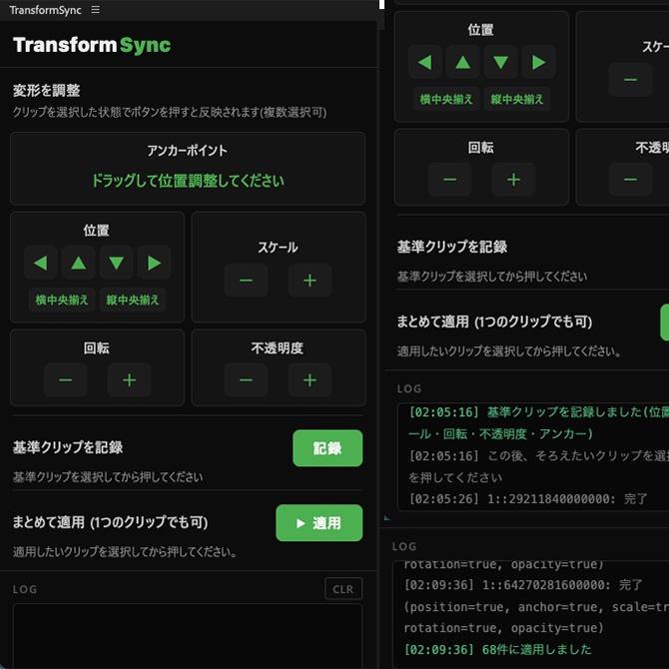Click up position arrow in the cropped second panel
Viewport: 669px width, 669px height.
[463, 62]
